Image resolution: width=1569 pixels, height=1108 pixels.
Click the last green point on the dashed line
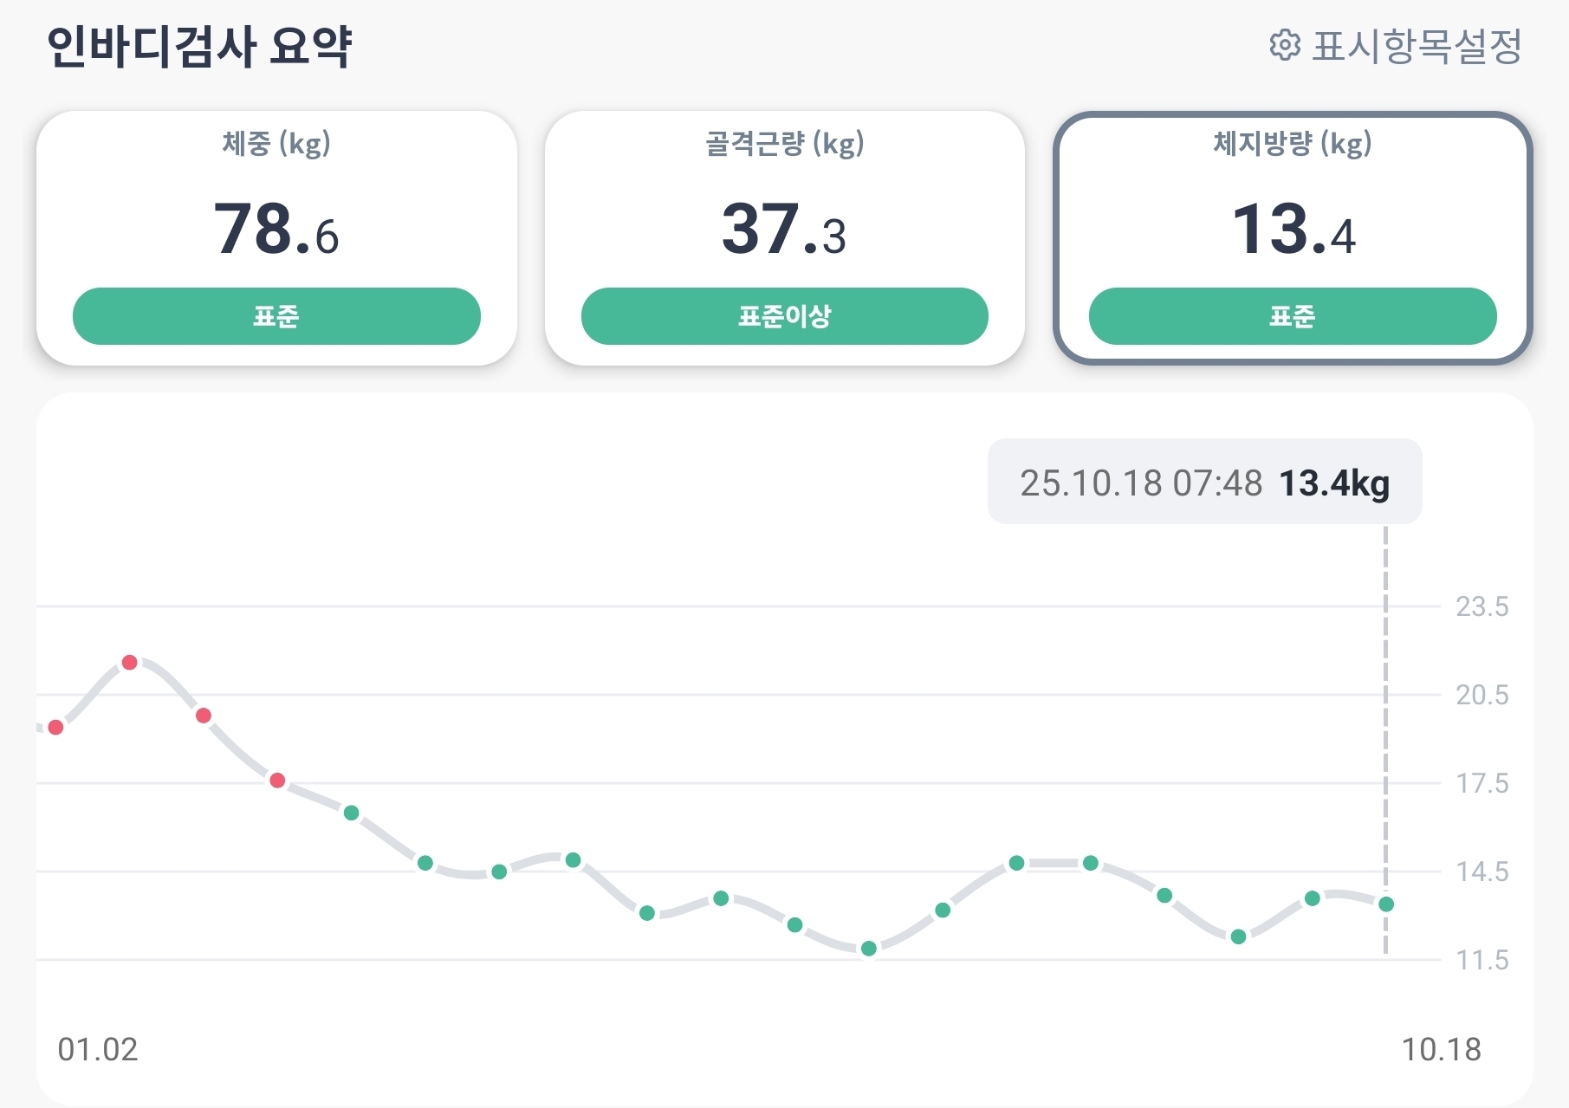tap(1386, 904)
